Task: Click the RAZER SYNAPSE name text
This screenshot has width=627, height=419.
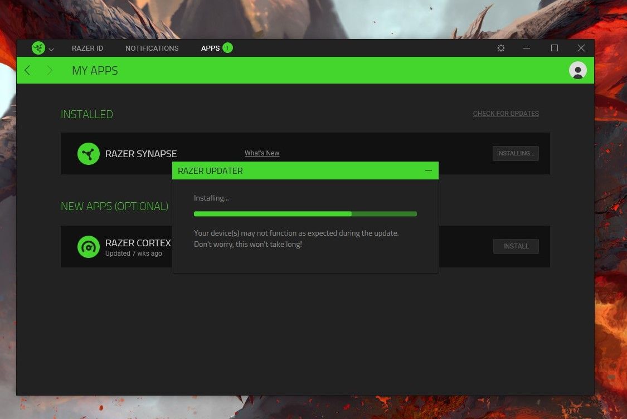Action: coord(141,154)
